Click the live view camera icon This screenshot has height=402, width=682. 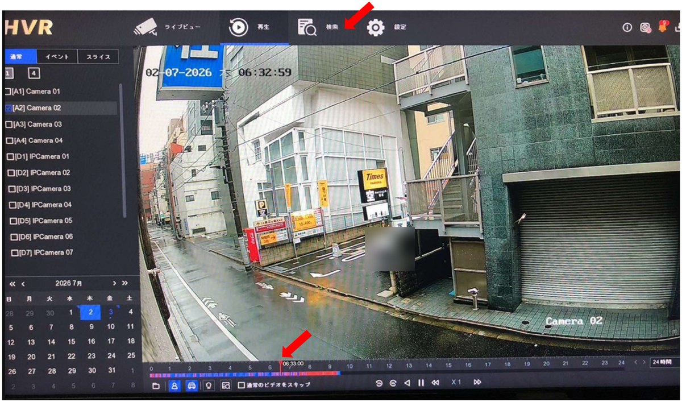pos(145,26)
